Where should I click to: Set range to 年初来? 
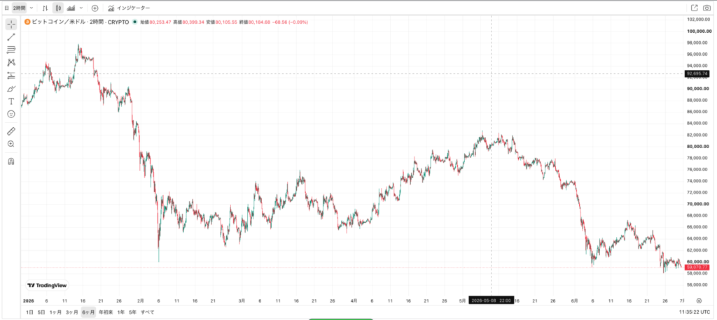[106, 312]
